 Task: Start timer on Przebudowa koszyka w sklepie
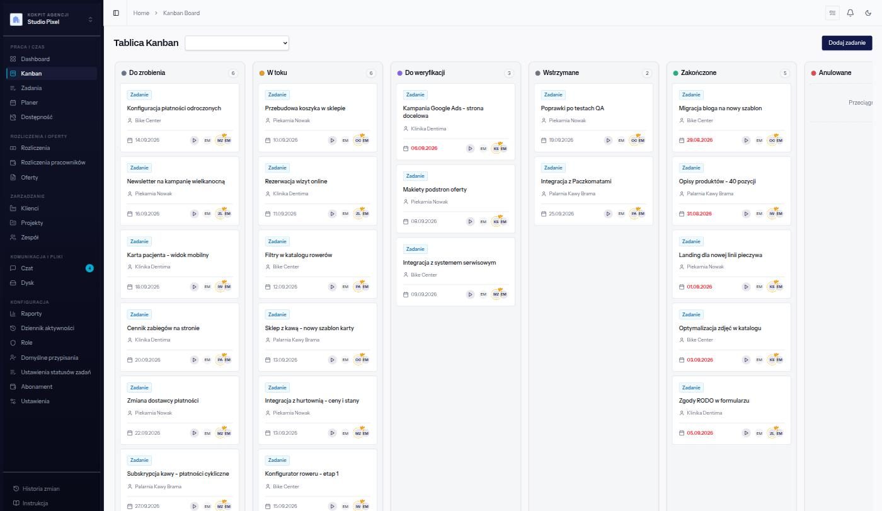(333, 141)
